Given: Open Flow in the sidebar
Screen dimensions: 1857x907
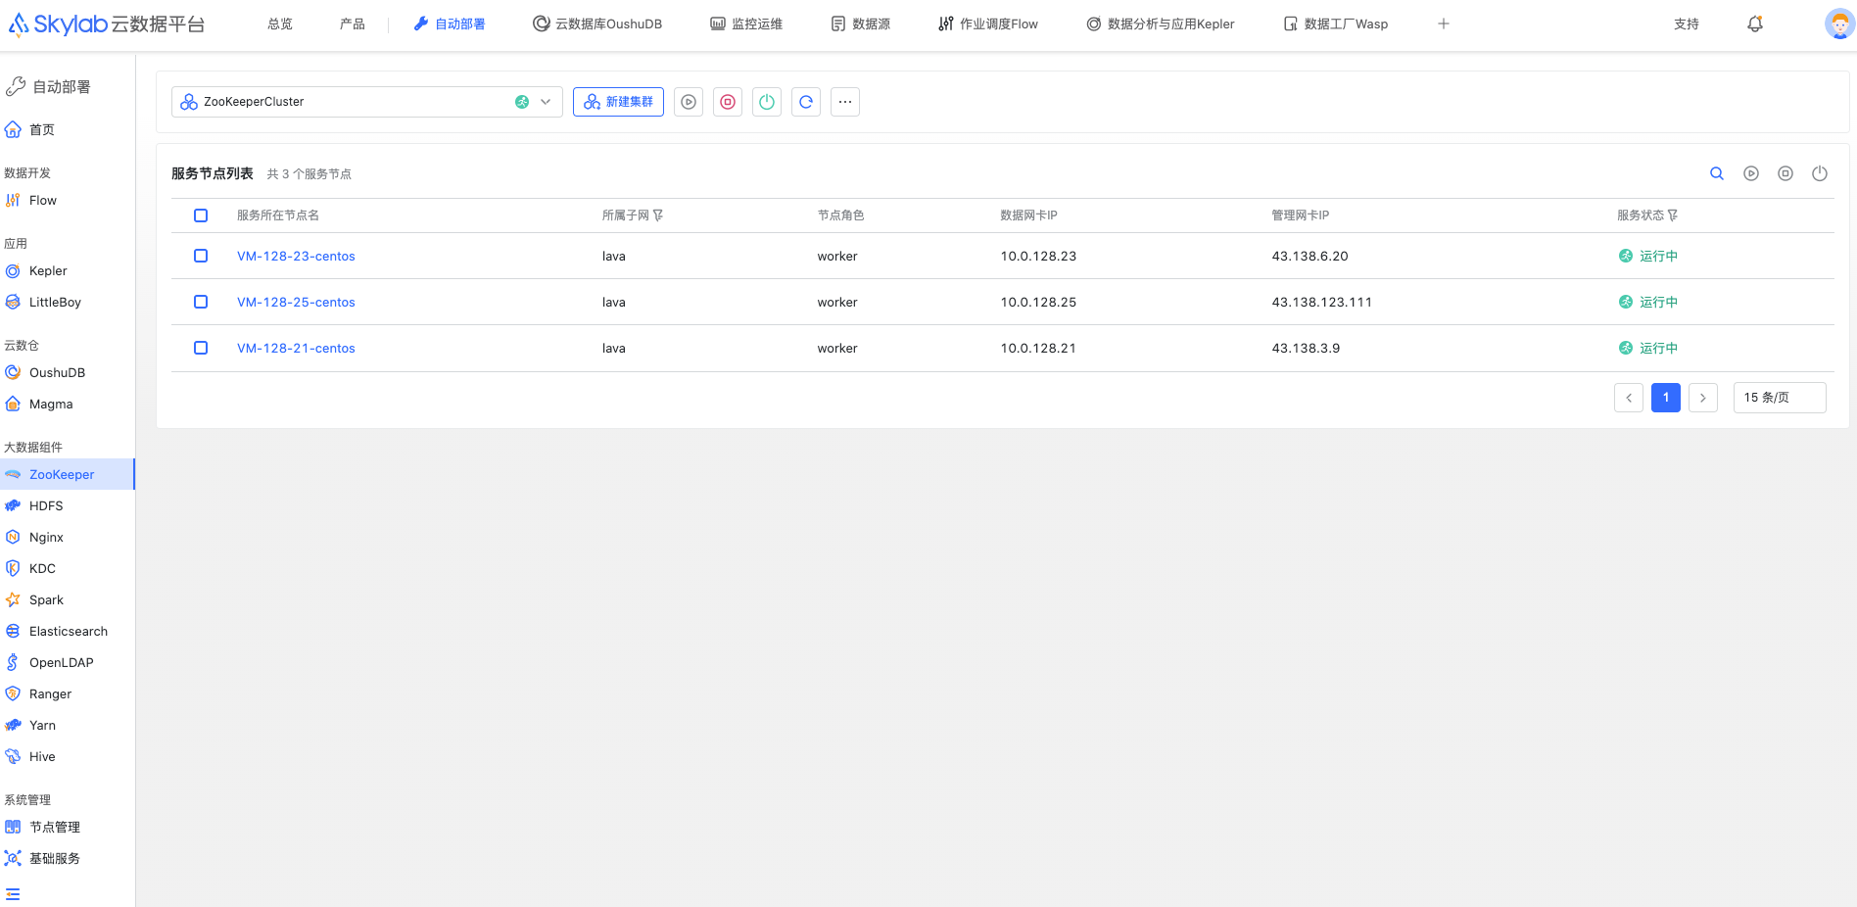Looking at the screenshot, I should coord(68,200).
